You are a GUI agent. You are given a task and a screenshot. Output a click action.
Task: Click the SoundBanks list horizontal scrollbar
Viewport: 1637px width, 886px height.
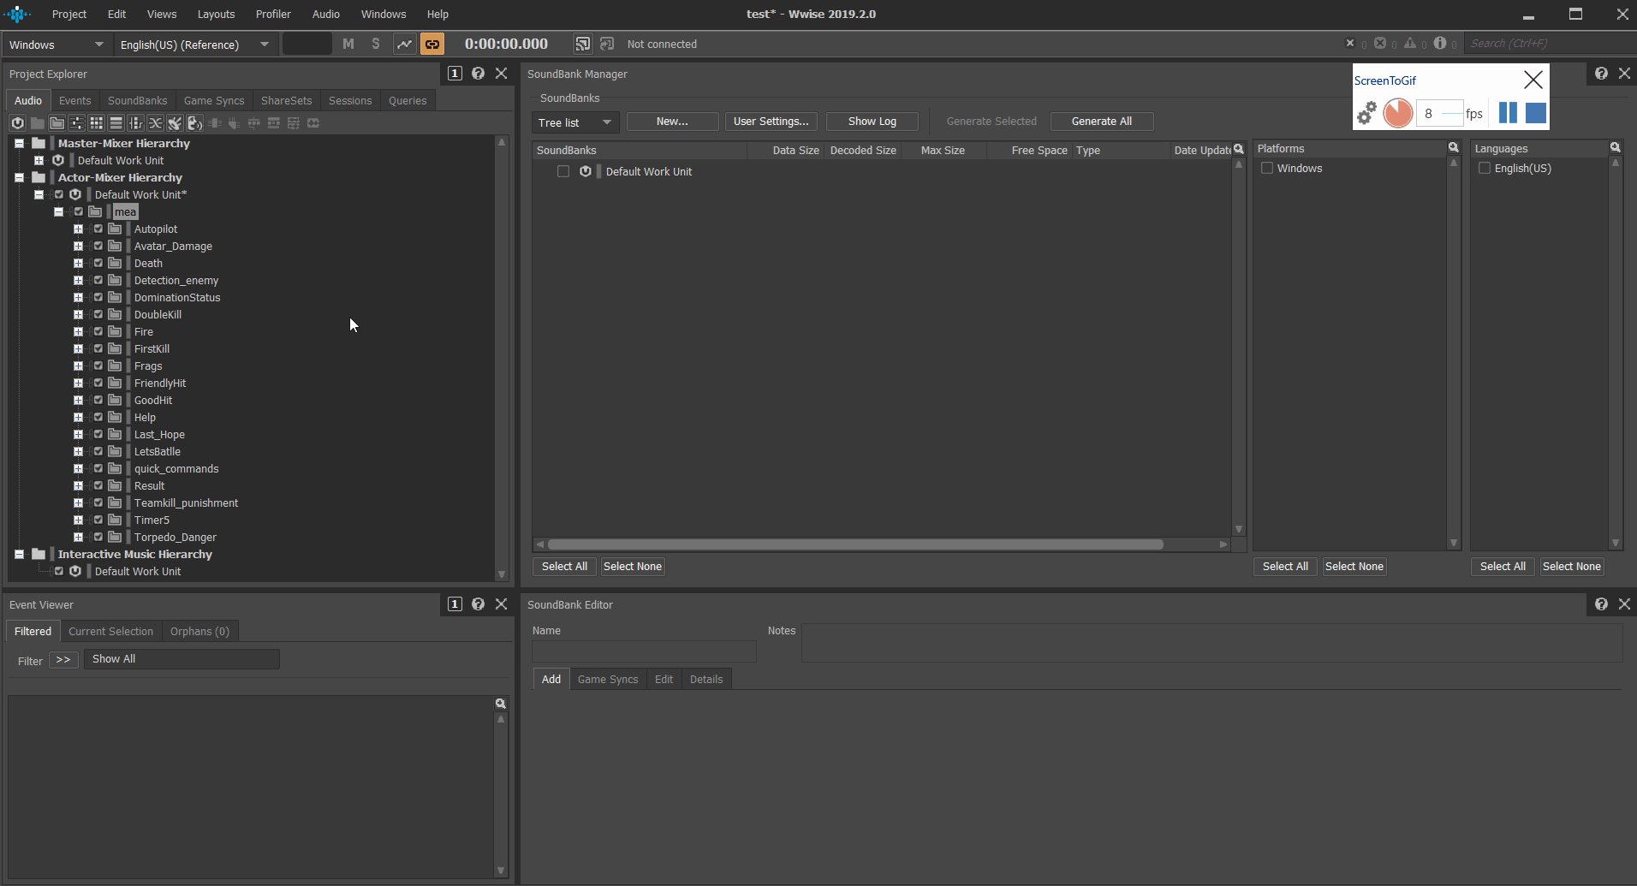pos(854,544)
